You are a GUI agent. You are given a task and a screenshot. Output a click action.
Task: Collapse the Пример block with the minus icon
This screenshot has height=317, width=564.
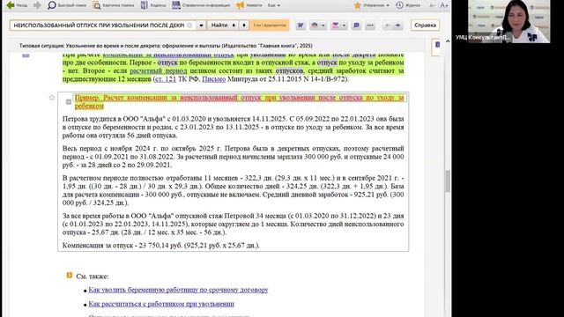coord(69,102)
